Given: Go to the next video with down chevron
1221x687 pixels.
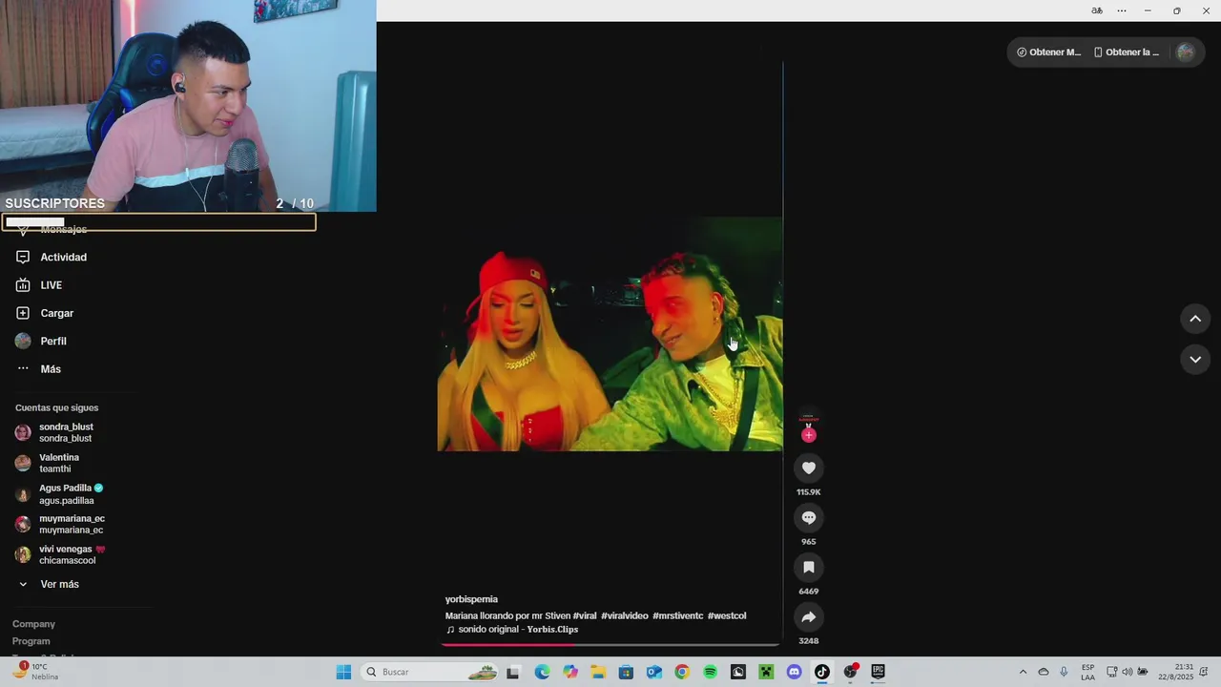Looking at the screenshot, I should point(1195,359).
